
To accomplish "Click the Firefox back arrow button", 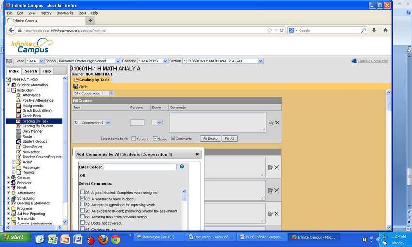I will coord(11,31).
